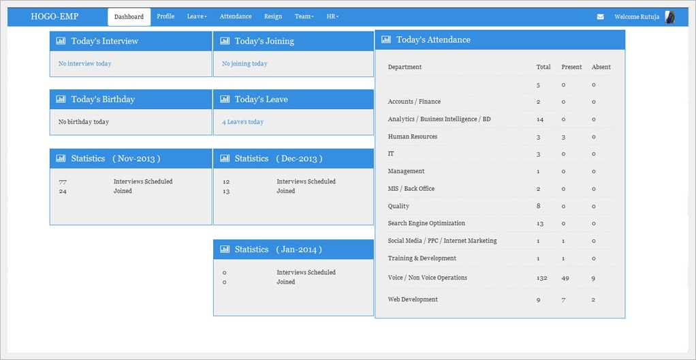Go to the Attendance page
The height and width of the screenshot is (360, 696).
click(x=236, y=16)
